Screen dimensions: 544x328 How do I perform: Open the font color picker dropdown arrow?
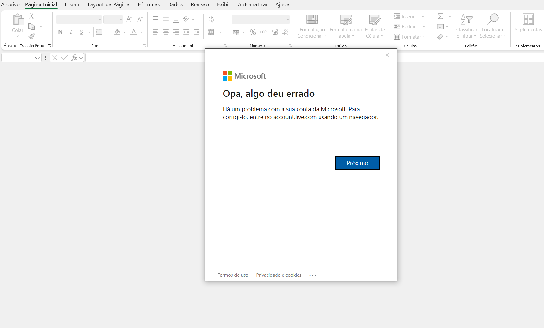tap(141, 32)
